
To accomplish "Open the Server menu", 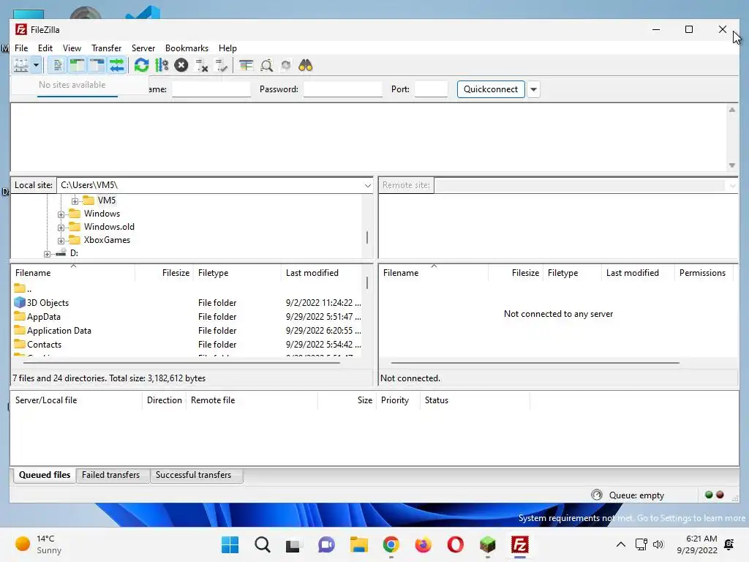I will 143,48.
